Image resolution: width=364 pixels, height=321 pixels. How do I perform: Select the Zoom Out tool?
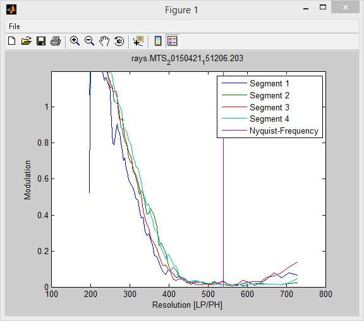click(89, 41)
